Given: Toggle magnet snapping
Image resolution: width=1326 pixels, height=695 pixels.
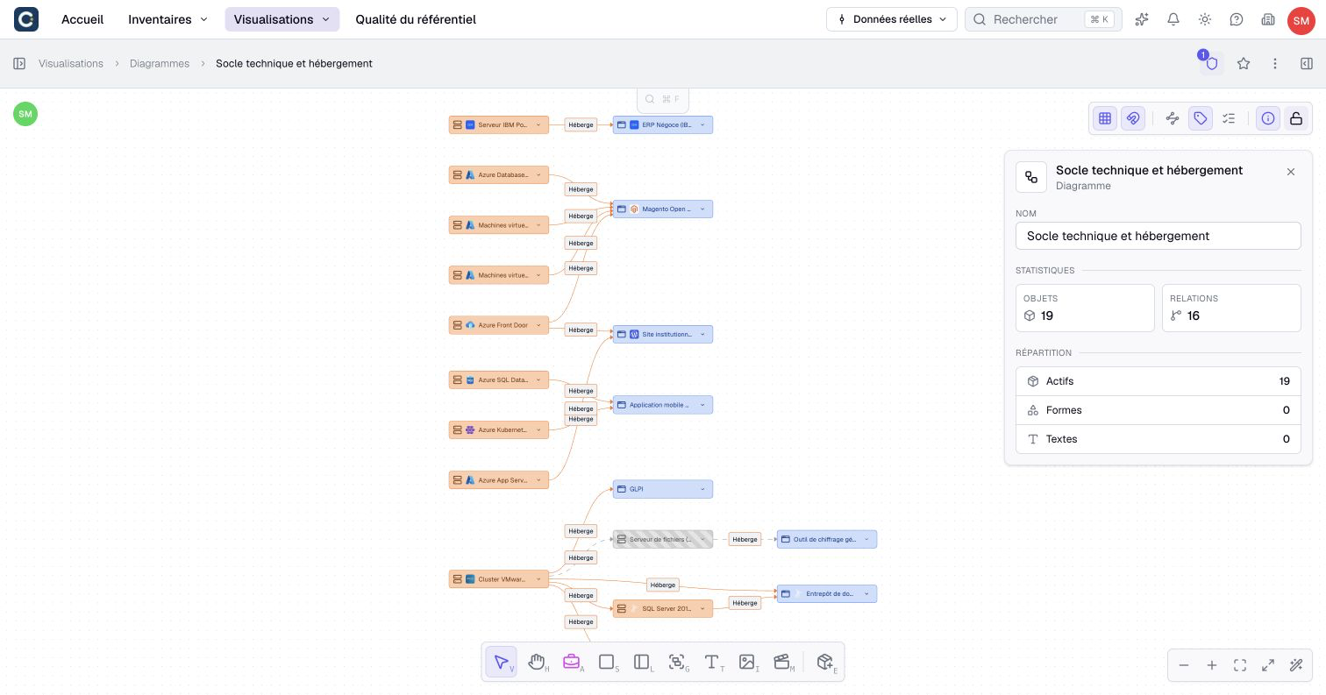Looking at the screenshot, I should point(1133,118).
